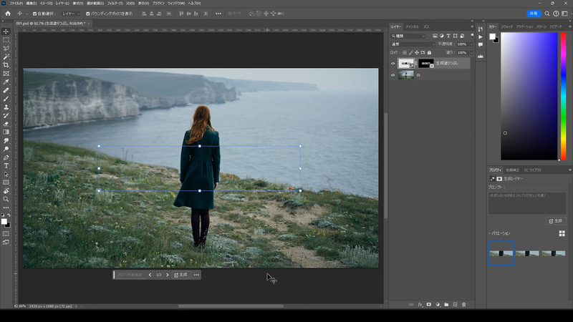This screenshot has height=322, width=573.
Task: Select the Horizontal Type tool
Action: [x=6, y=166]
